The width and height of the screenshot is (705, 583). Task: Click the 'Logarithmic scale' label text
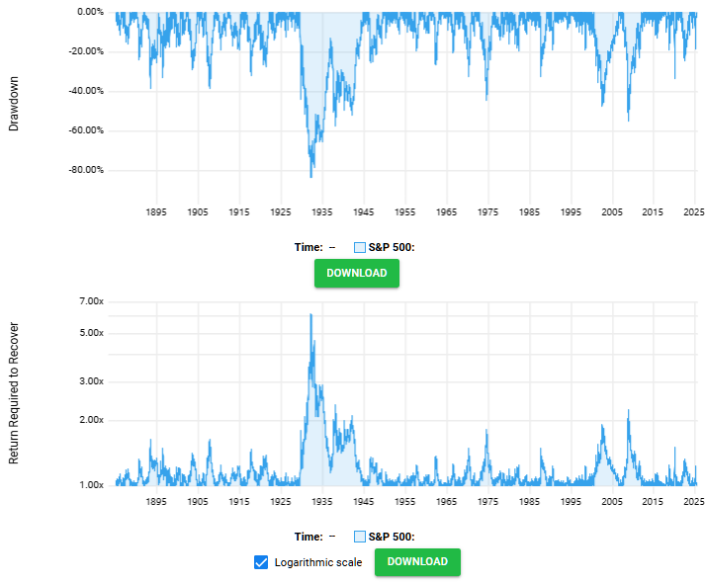pyautogui.click(x=317, y=562)
